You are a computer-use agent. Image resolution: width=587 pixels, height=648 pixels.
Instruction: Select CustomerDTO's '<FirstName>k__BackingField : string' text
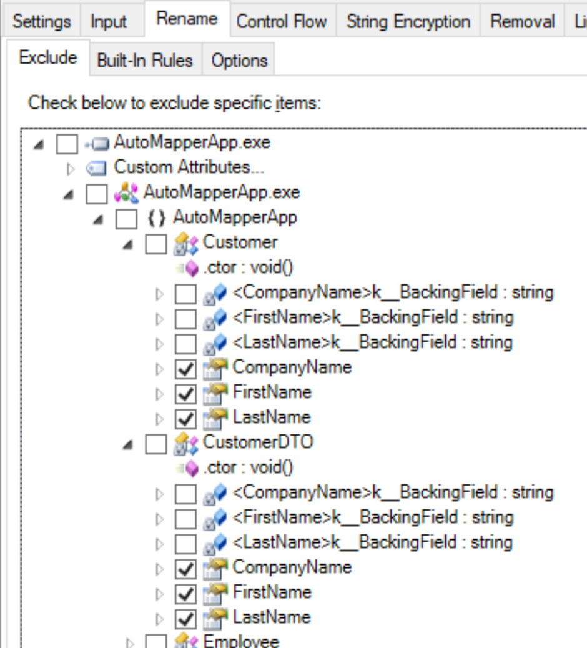coord(373,517)
